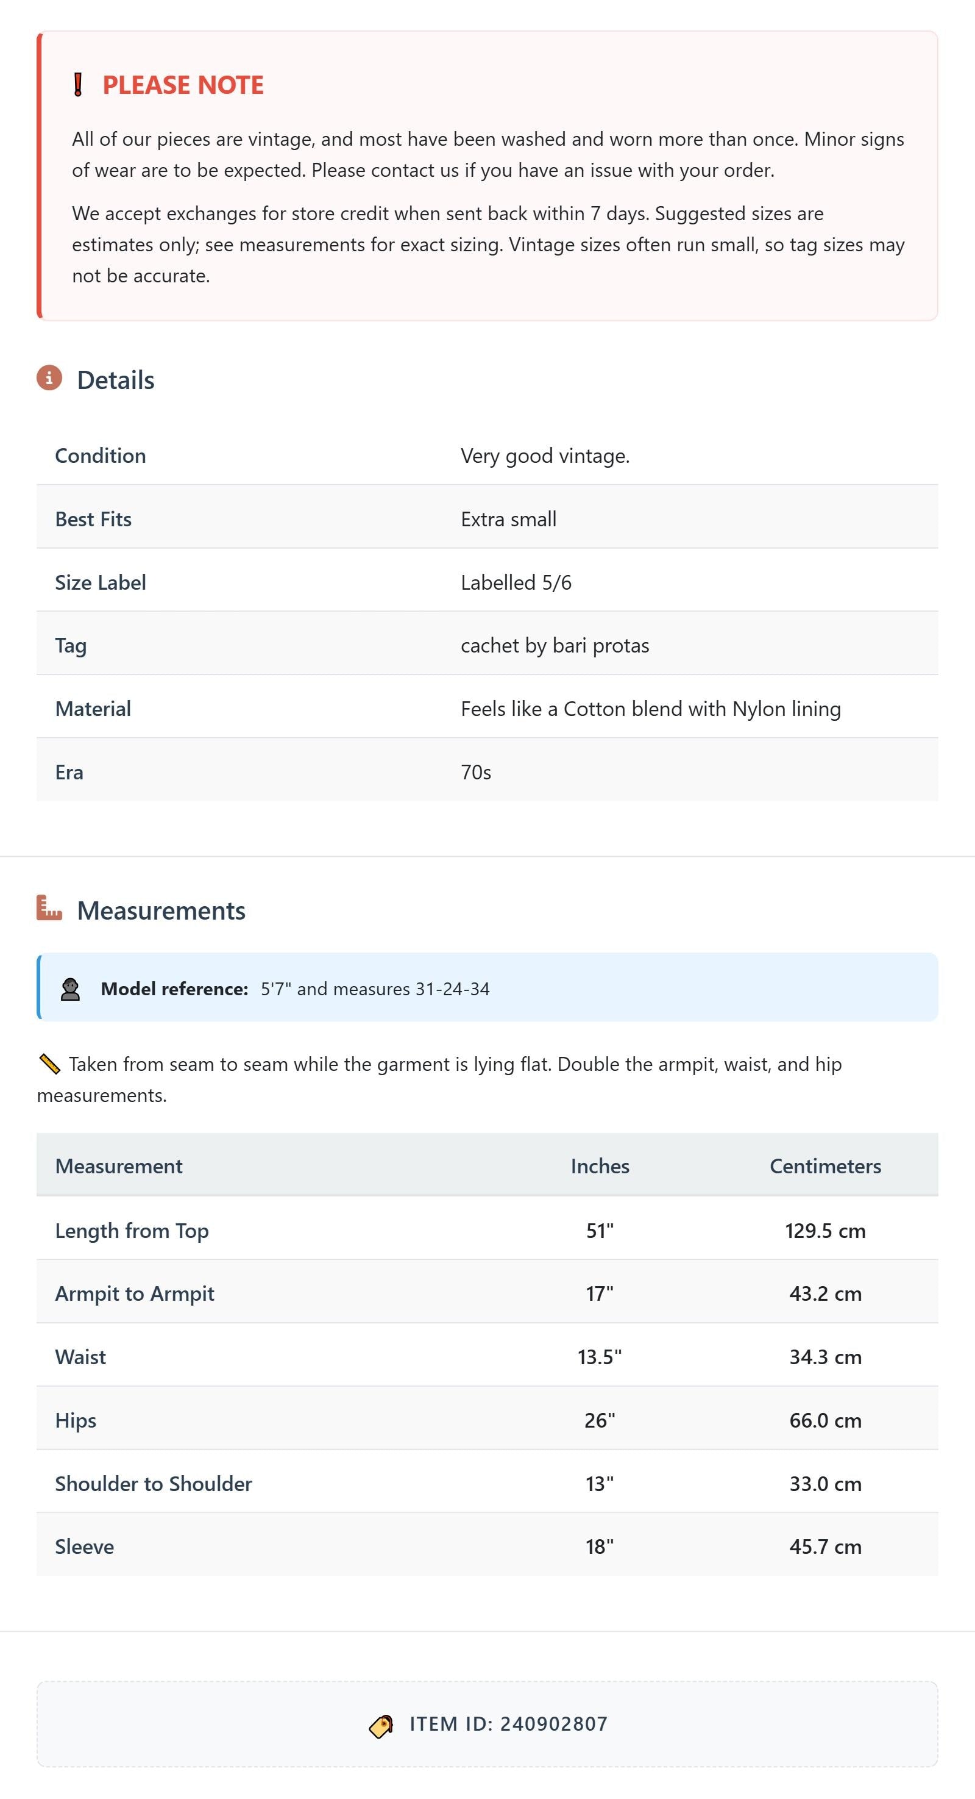975x1799 pixels.
Task: Click the 70s era value
Action: [476, 773]
